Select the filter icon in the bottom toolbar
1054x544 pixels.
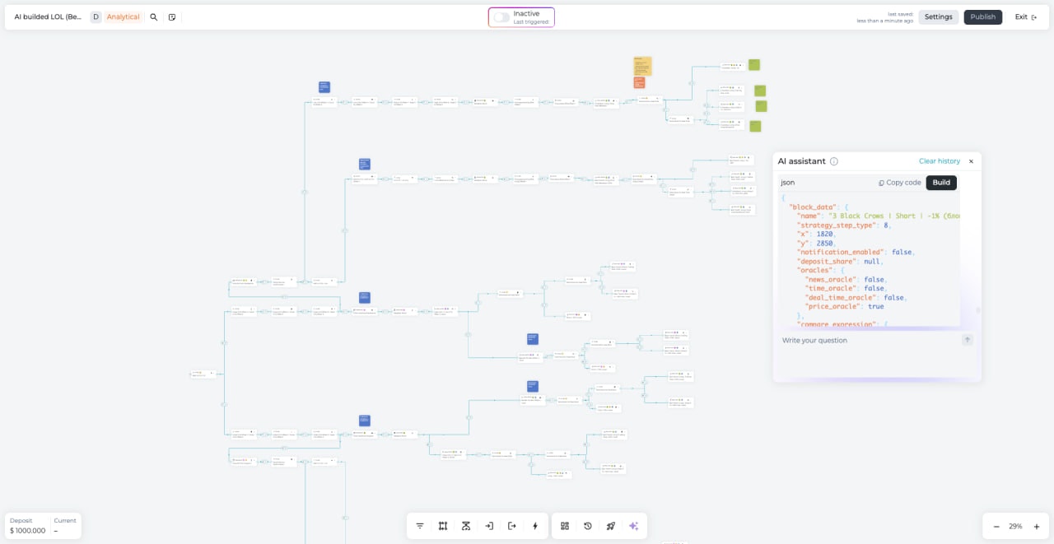pos(420,525)
